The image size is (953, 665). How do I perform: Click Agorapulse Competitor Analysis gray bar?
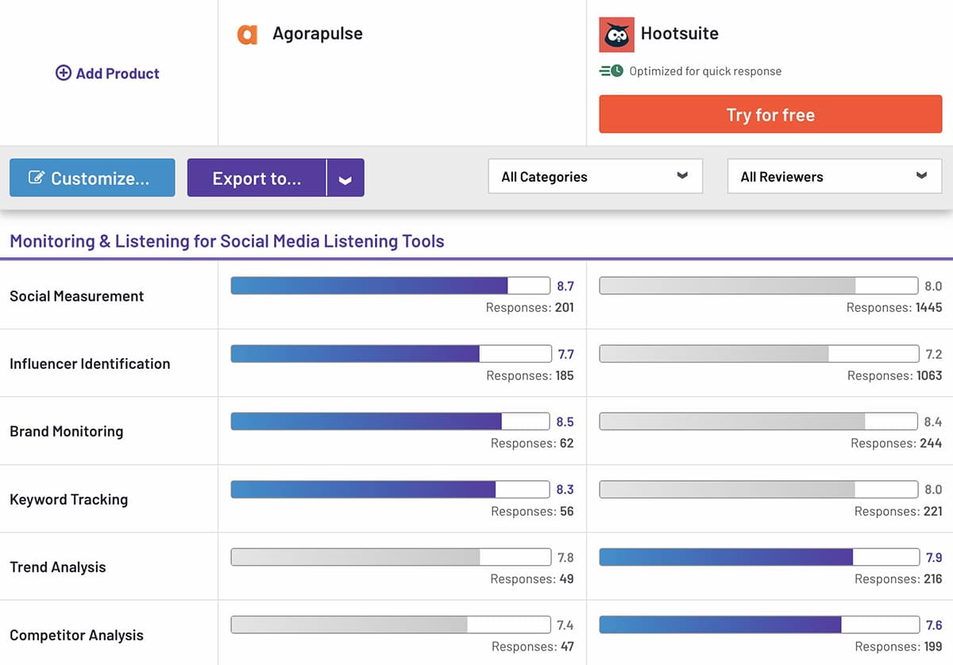click(x=391, y=625)
